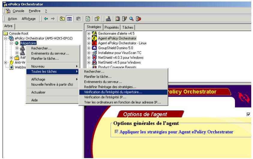Click the green Refresh toolbar icon

click(x=88, y=19)
